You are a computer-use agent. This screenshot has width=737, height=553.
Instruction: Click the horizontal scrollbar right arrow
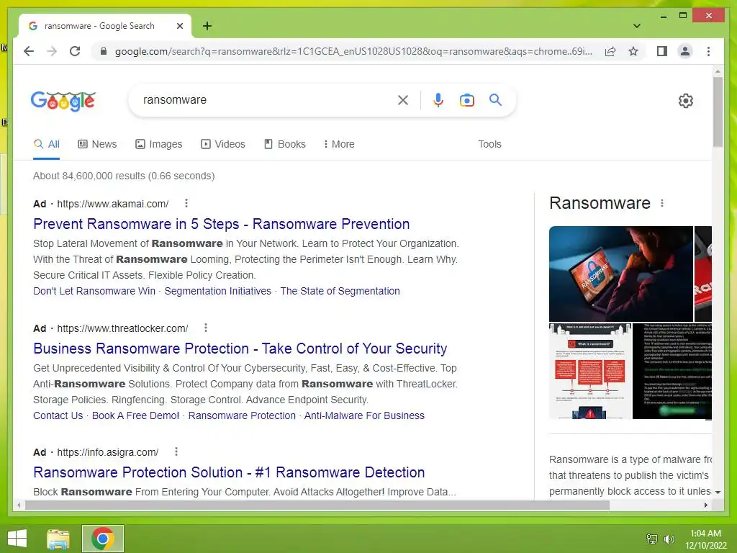706,505
